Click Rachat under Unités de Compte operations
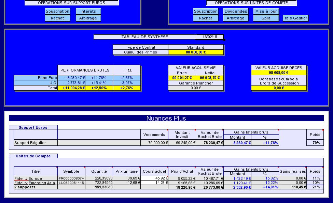Image resolution: width=333 pixels, height=203 pixels. pyautogui.click(x=206, y=18)
